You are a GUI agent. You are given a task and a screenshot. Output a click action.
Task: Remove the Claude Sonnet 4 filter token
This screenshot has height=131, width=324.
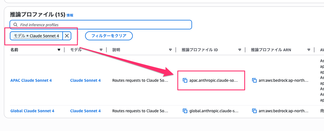pyautogui.click(x=67, y=36)
